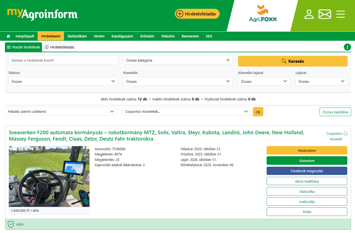Open the Statisztikám menu item
The height and width of the screenshot is (233, 355).
point(77,36)
